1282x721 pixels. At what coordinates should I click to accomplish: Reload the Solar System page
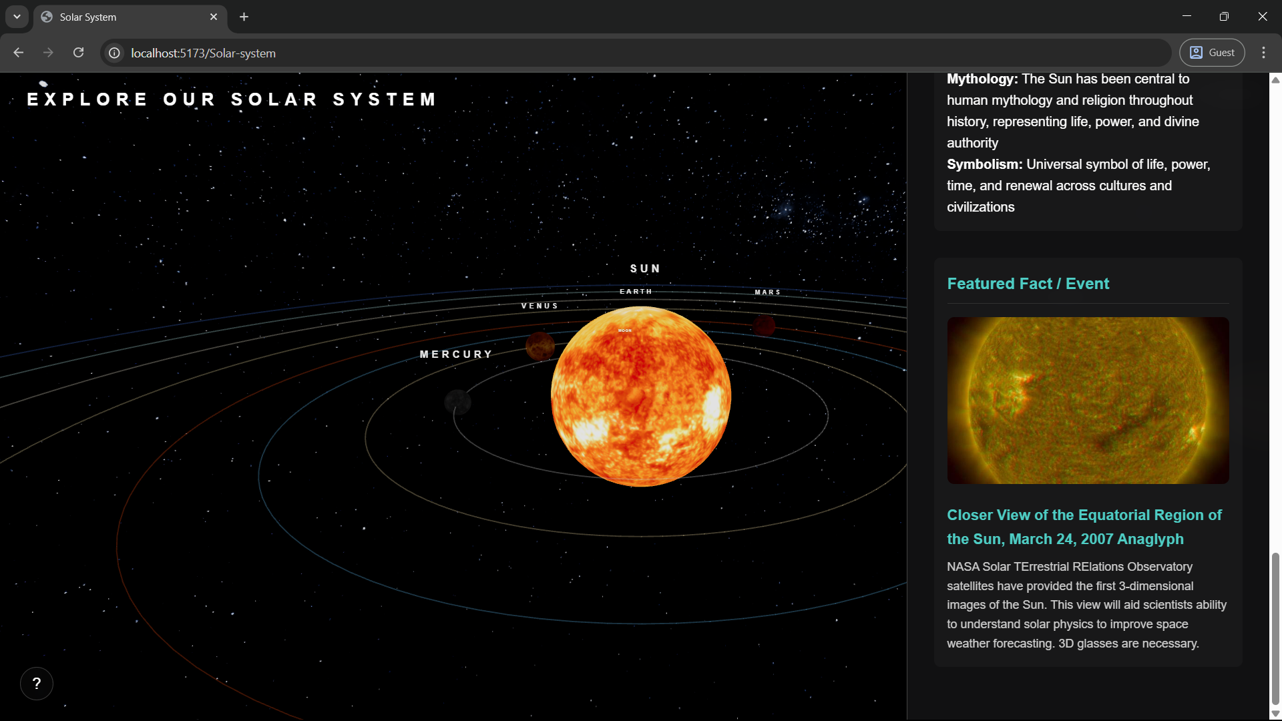[x=78, y=53]
